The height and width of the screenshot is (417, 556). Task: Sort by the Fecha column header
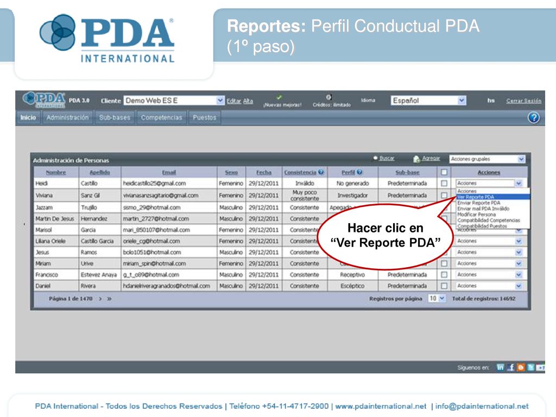tap(264, 172)
